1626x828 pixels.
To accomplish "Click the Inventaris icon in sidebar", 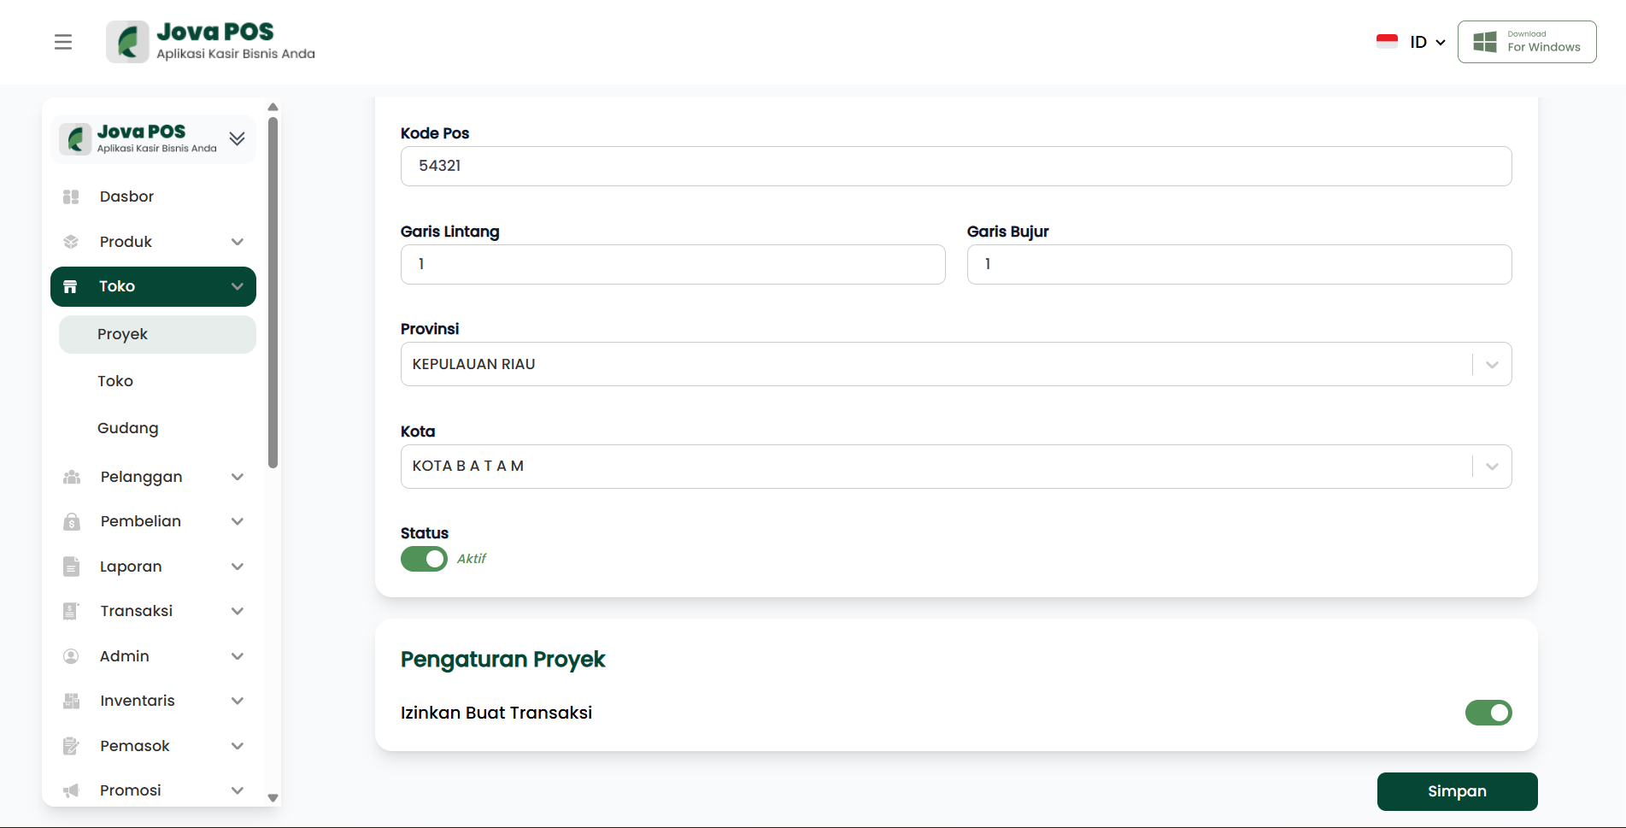I will coord(71,701).
